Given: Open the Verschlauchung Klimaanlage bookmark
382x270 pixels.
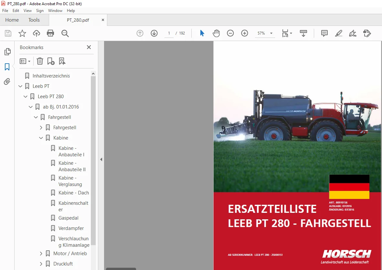Looking at the screenshot, I should click(x=74, y=242).
